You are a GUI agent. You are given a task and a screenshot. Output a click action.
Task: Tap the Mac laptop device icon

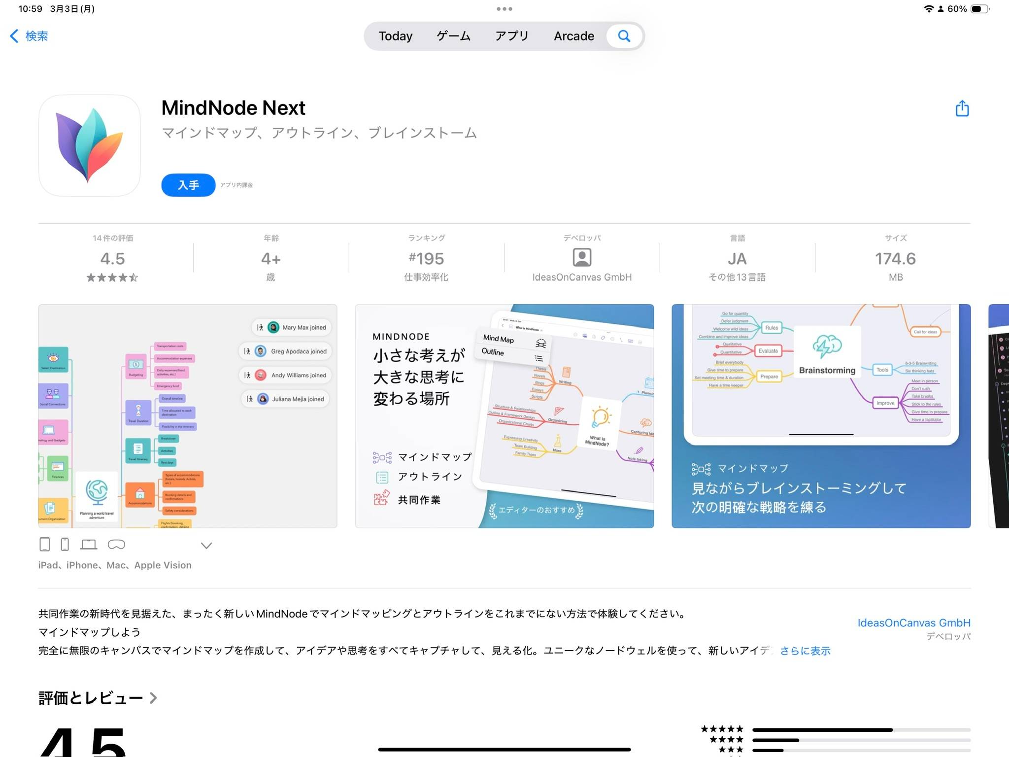tap(89, 545)
